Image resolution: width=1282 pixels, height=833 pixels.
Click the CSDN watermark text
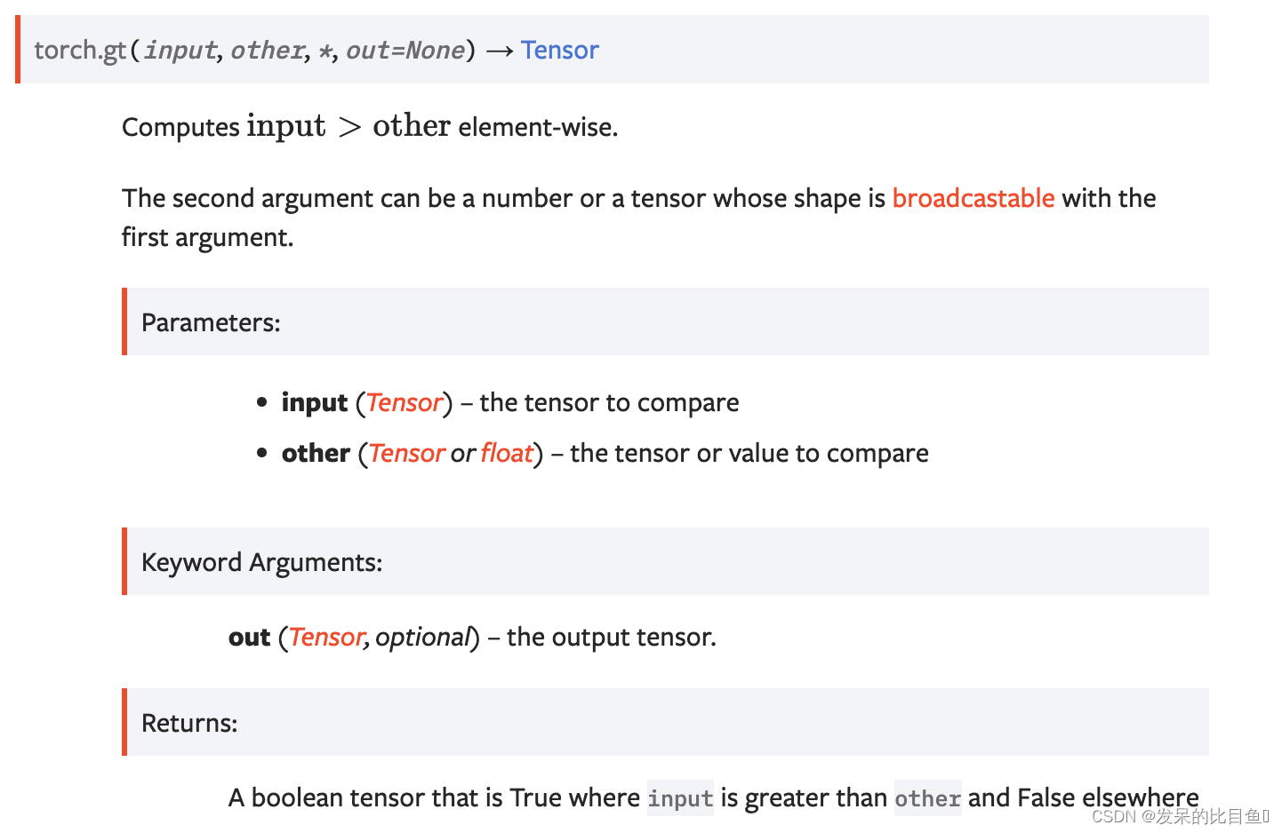(1179, 816)
